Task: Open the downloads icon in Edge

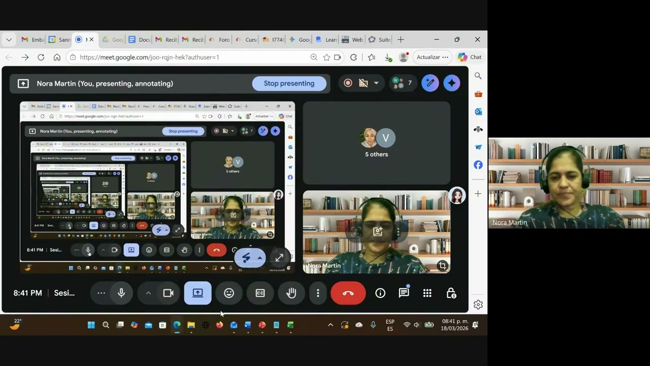Action: tap(388, 57)
